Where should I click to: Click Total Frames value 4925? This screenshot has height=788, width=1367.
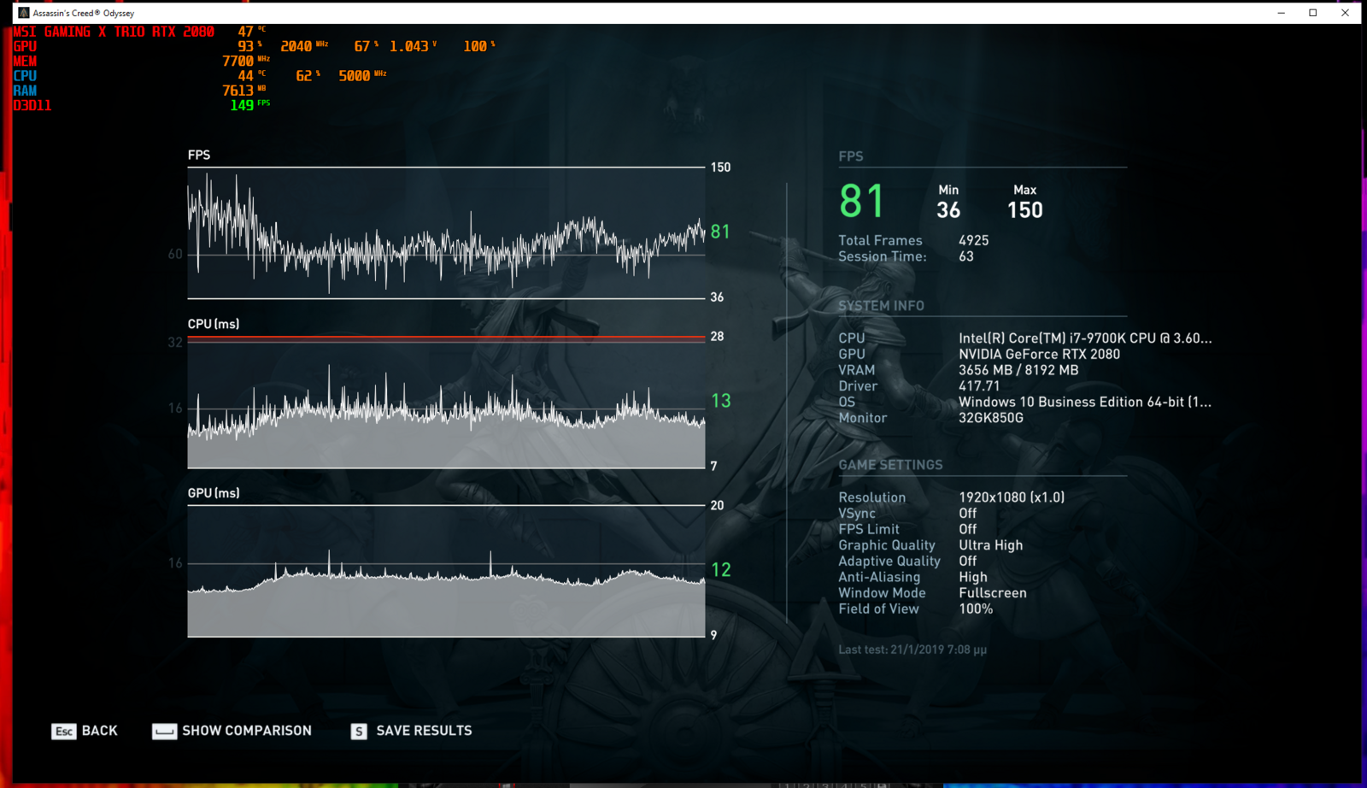coord(973,240)
